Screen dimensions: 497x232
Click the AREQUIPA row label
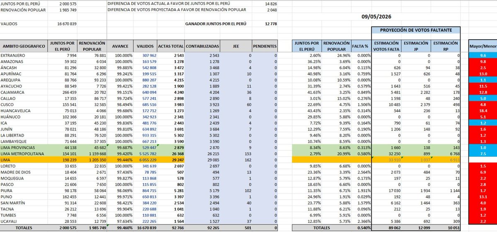tap(11, 80)
